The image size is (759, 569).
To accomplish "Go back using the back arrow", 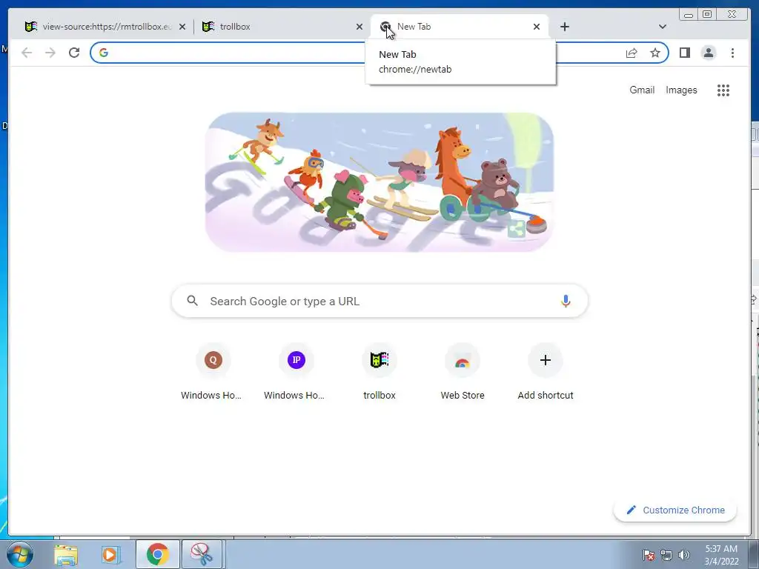I will pyautogui.click(x=27, y=53).
